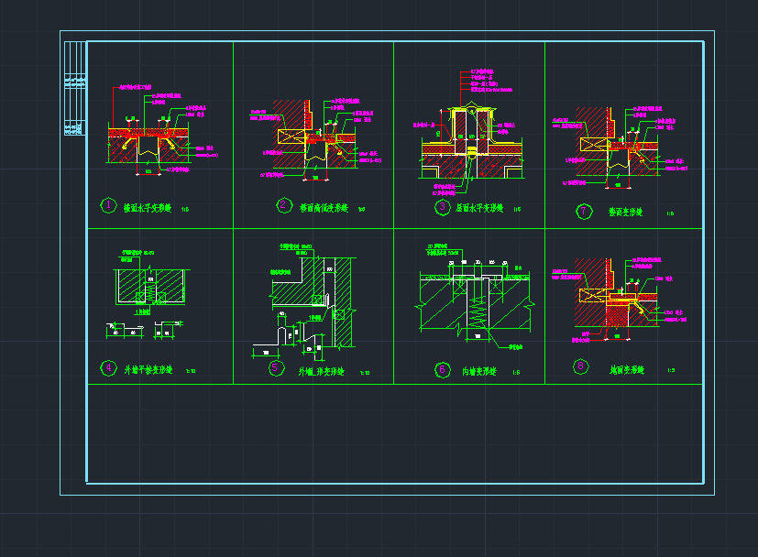Select the circled number 6 detail marker

pos(442,370)
